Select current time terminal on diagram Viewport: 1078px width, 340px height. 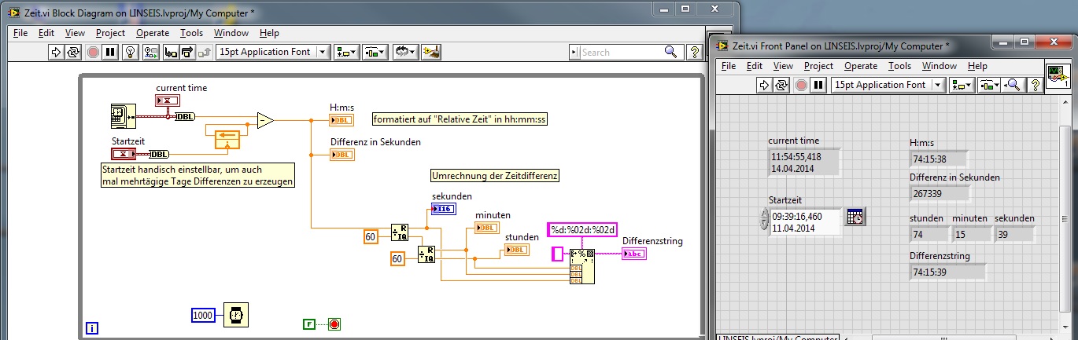coord(168,101)
